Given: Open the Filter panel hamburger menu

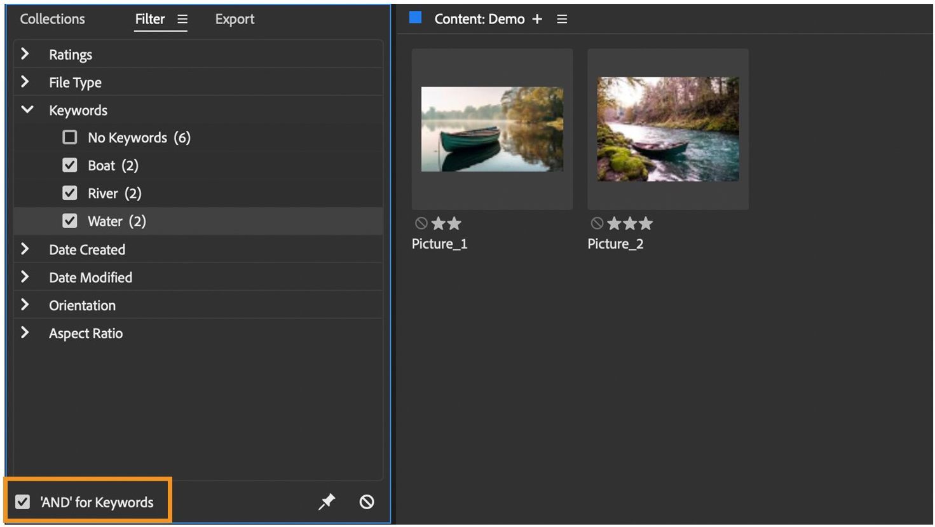Looking at the screenshot, I should (182, 19).
